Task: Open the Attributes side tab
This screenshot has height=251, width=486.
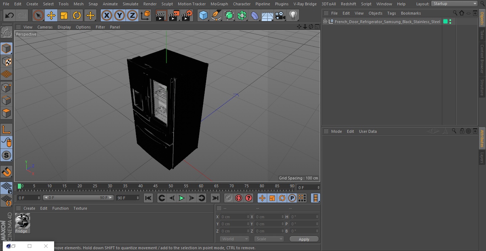Action: coord(482,138)
